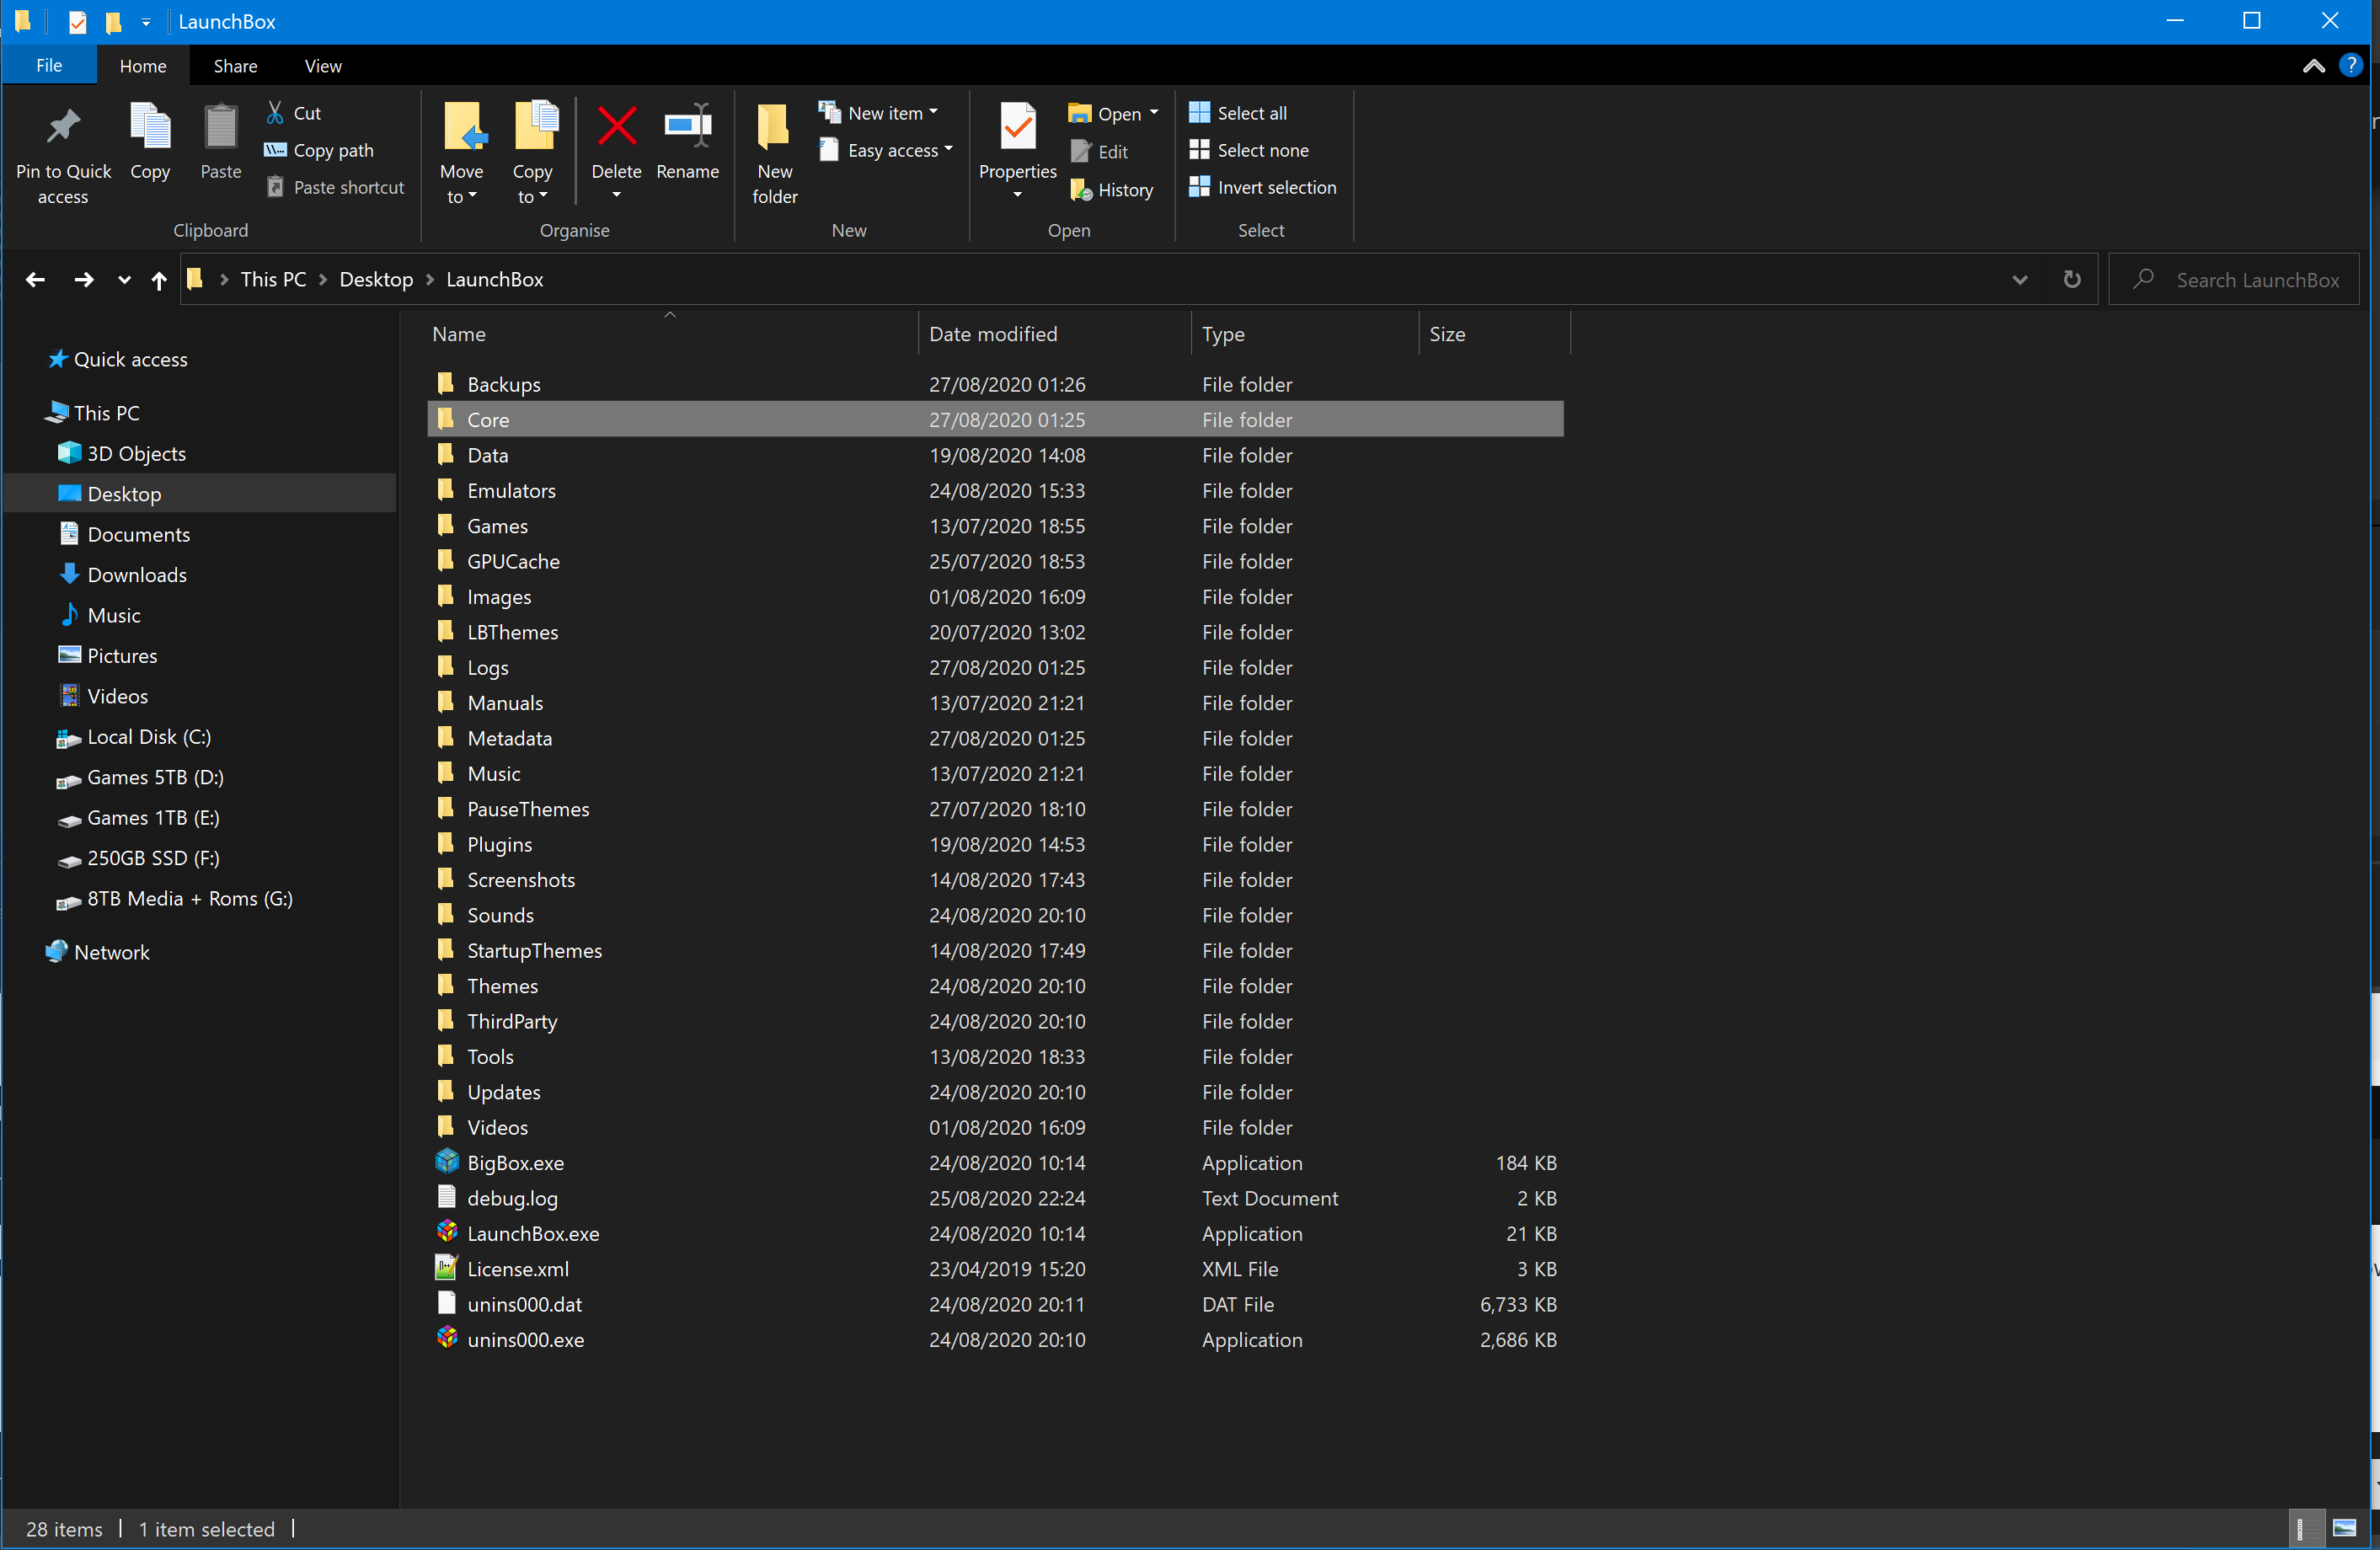This screenshot has height=1550, width=2380.
Task: Go up one folder level arrow
Action: coord(158,280)
